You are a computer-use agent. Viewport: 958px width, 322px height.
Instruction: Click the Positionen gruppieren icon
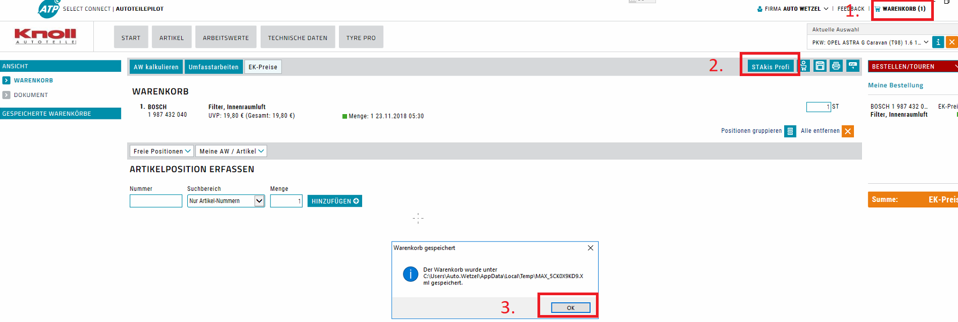click(x=790, y=131)
